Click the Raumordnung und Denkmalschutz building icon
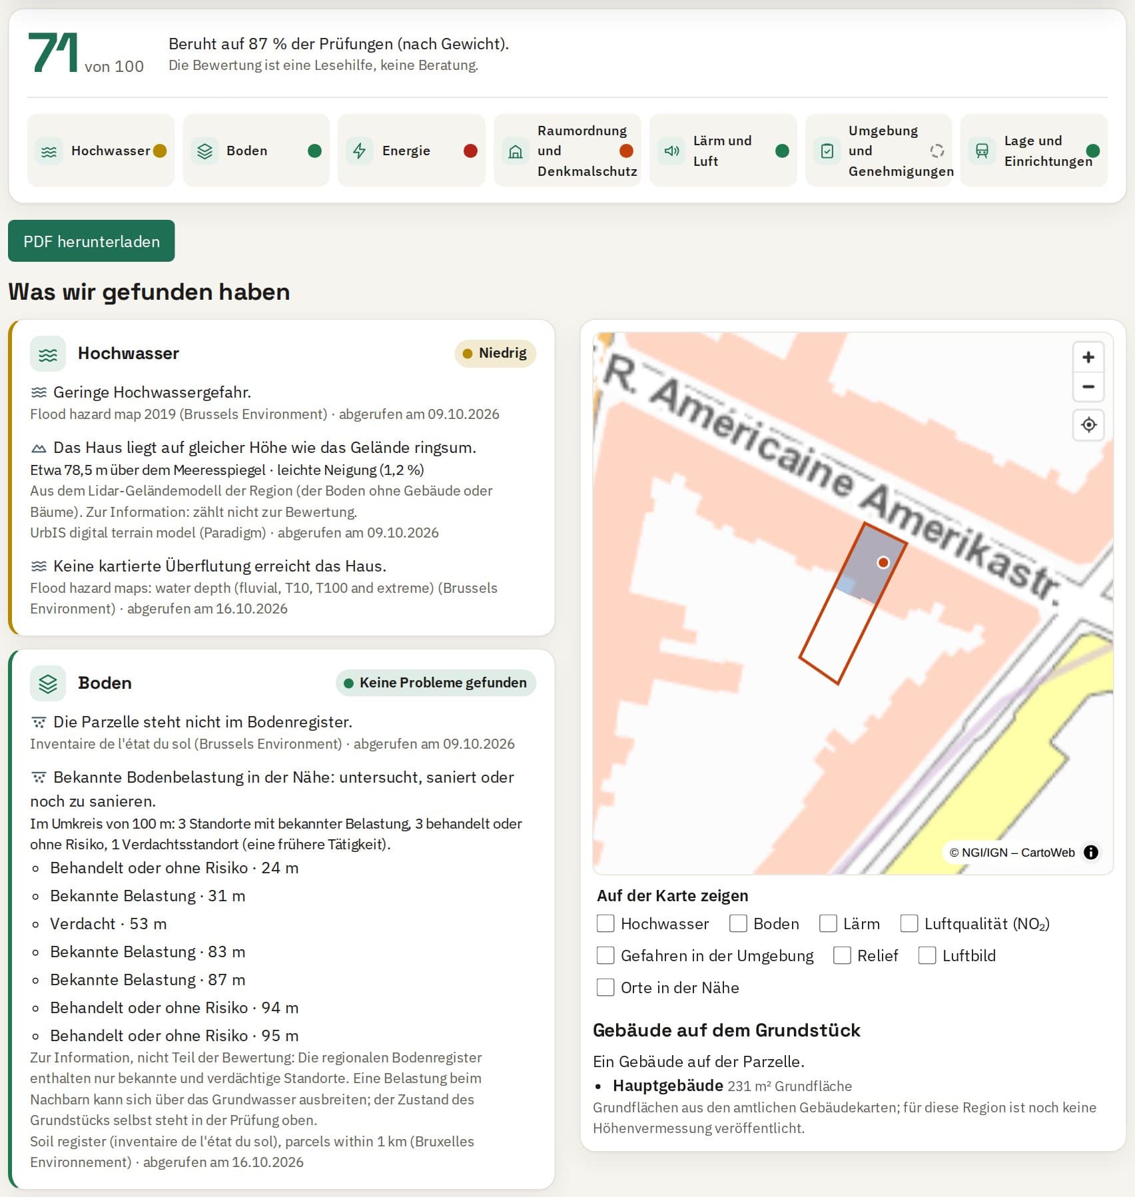This screenshot has height=1197, width=1135. (x=516, y=151)
